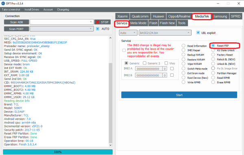The image size is (244, 155).
Task: Click the DFT Pro app logo icon
Action: [x=3, y=3]
